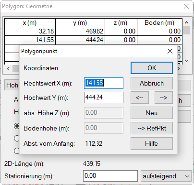Screen dimensions: 194x185
Task: Open the aufsteigend dropdown
Action: [x=166, y=176]
